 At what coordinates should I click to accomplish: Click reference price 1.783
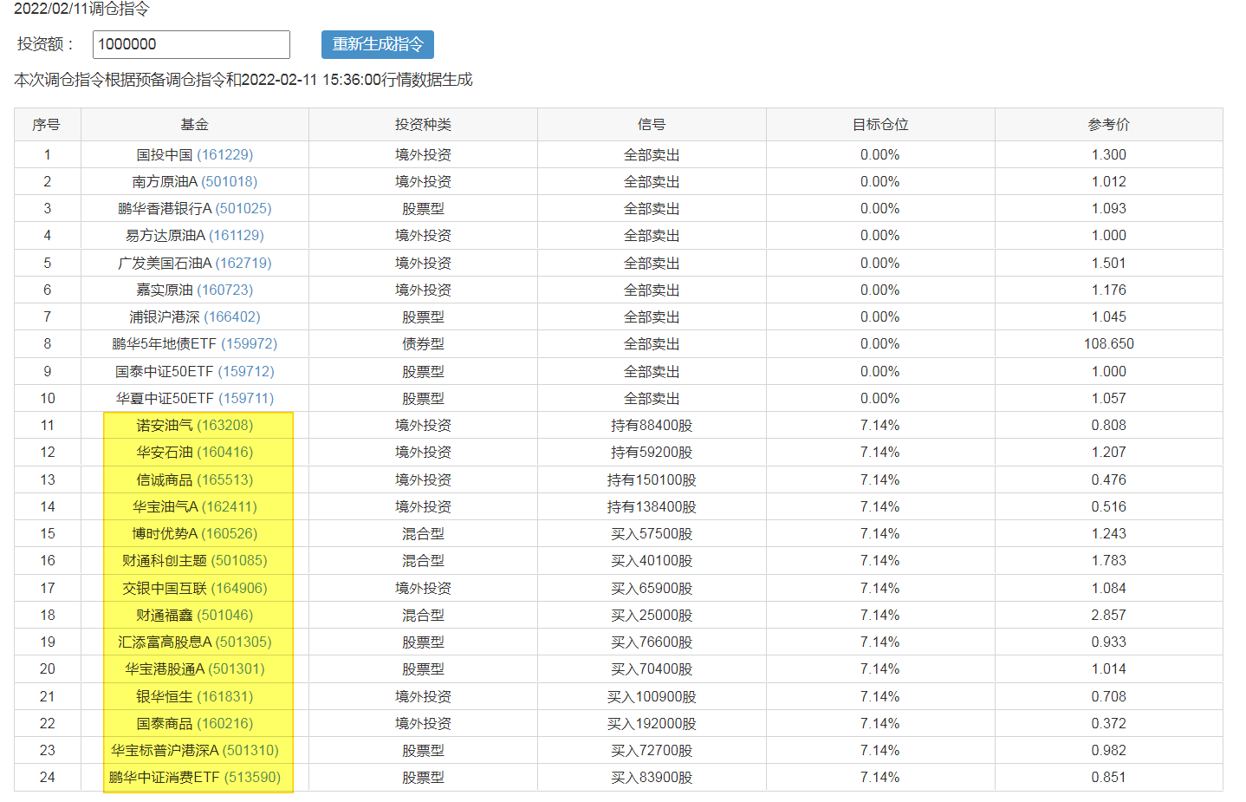tap(1109, 560)
